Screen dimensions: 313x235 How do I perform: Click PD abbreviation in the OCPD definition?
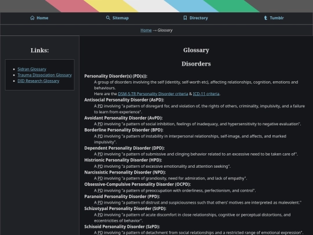pyautogui.click(x=100, y=191)
